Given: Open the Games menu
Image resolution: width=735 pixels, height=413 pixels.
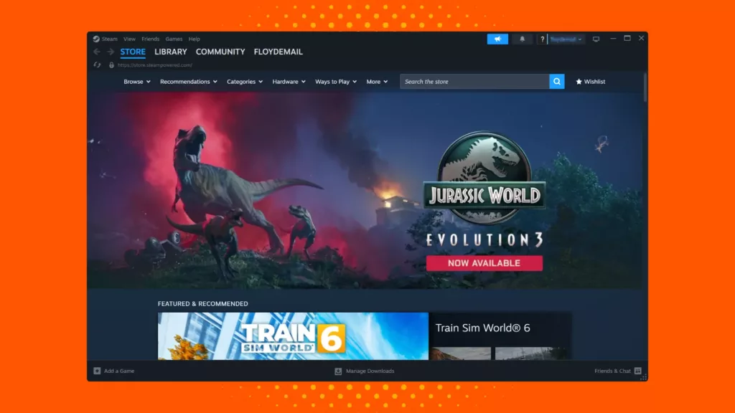Looking at the screenshot, I should (x=174, y=39).
